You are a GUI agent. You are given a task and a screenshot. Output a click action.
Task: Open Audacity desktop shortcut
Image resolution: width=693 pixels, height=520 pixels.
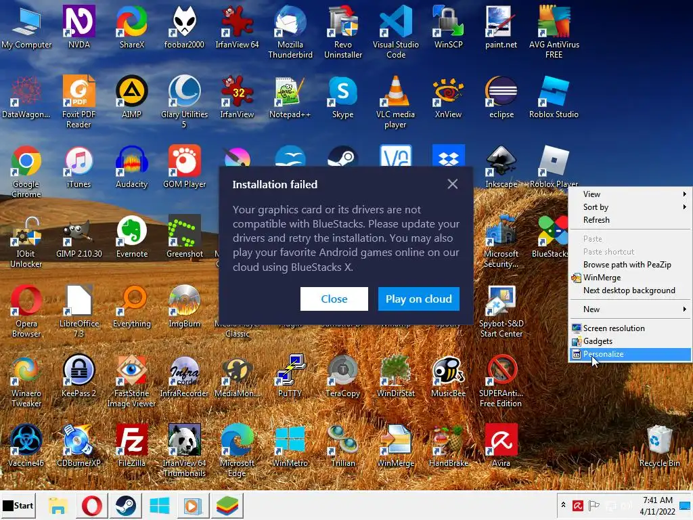point(132,167)
